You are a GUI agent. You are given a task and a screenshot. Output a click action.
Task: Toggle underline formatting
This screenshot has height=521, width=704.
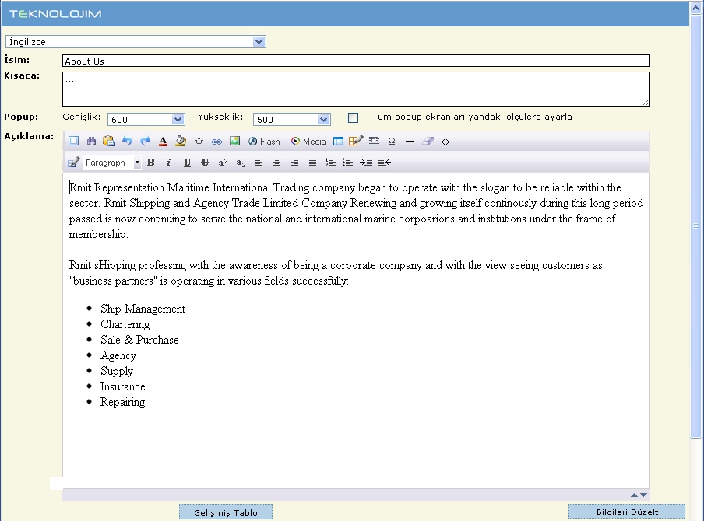[x=187, y=163]
